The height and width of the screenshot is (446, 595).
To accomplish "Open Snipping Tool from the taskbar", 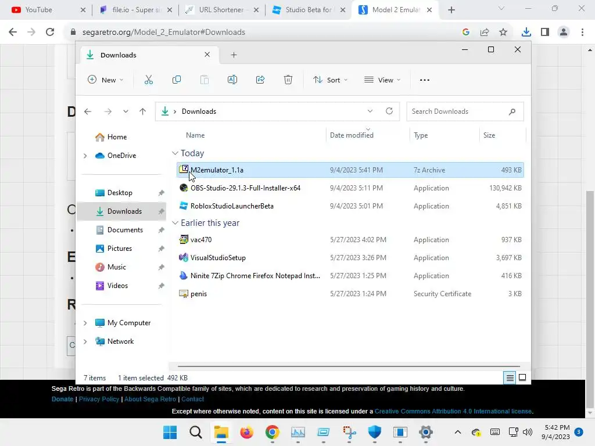I will pos(349,432).
